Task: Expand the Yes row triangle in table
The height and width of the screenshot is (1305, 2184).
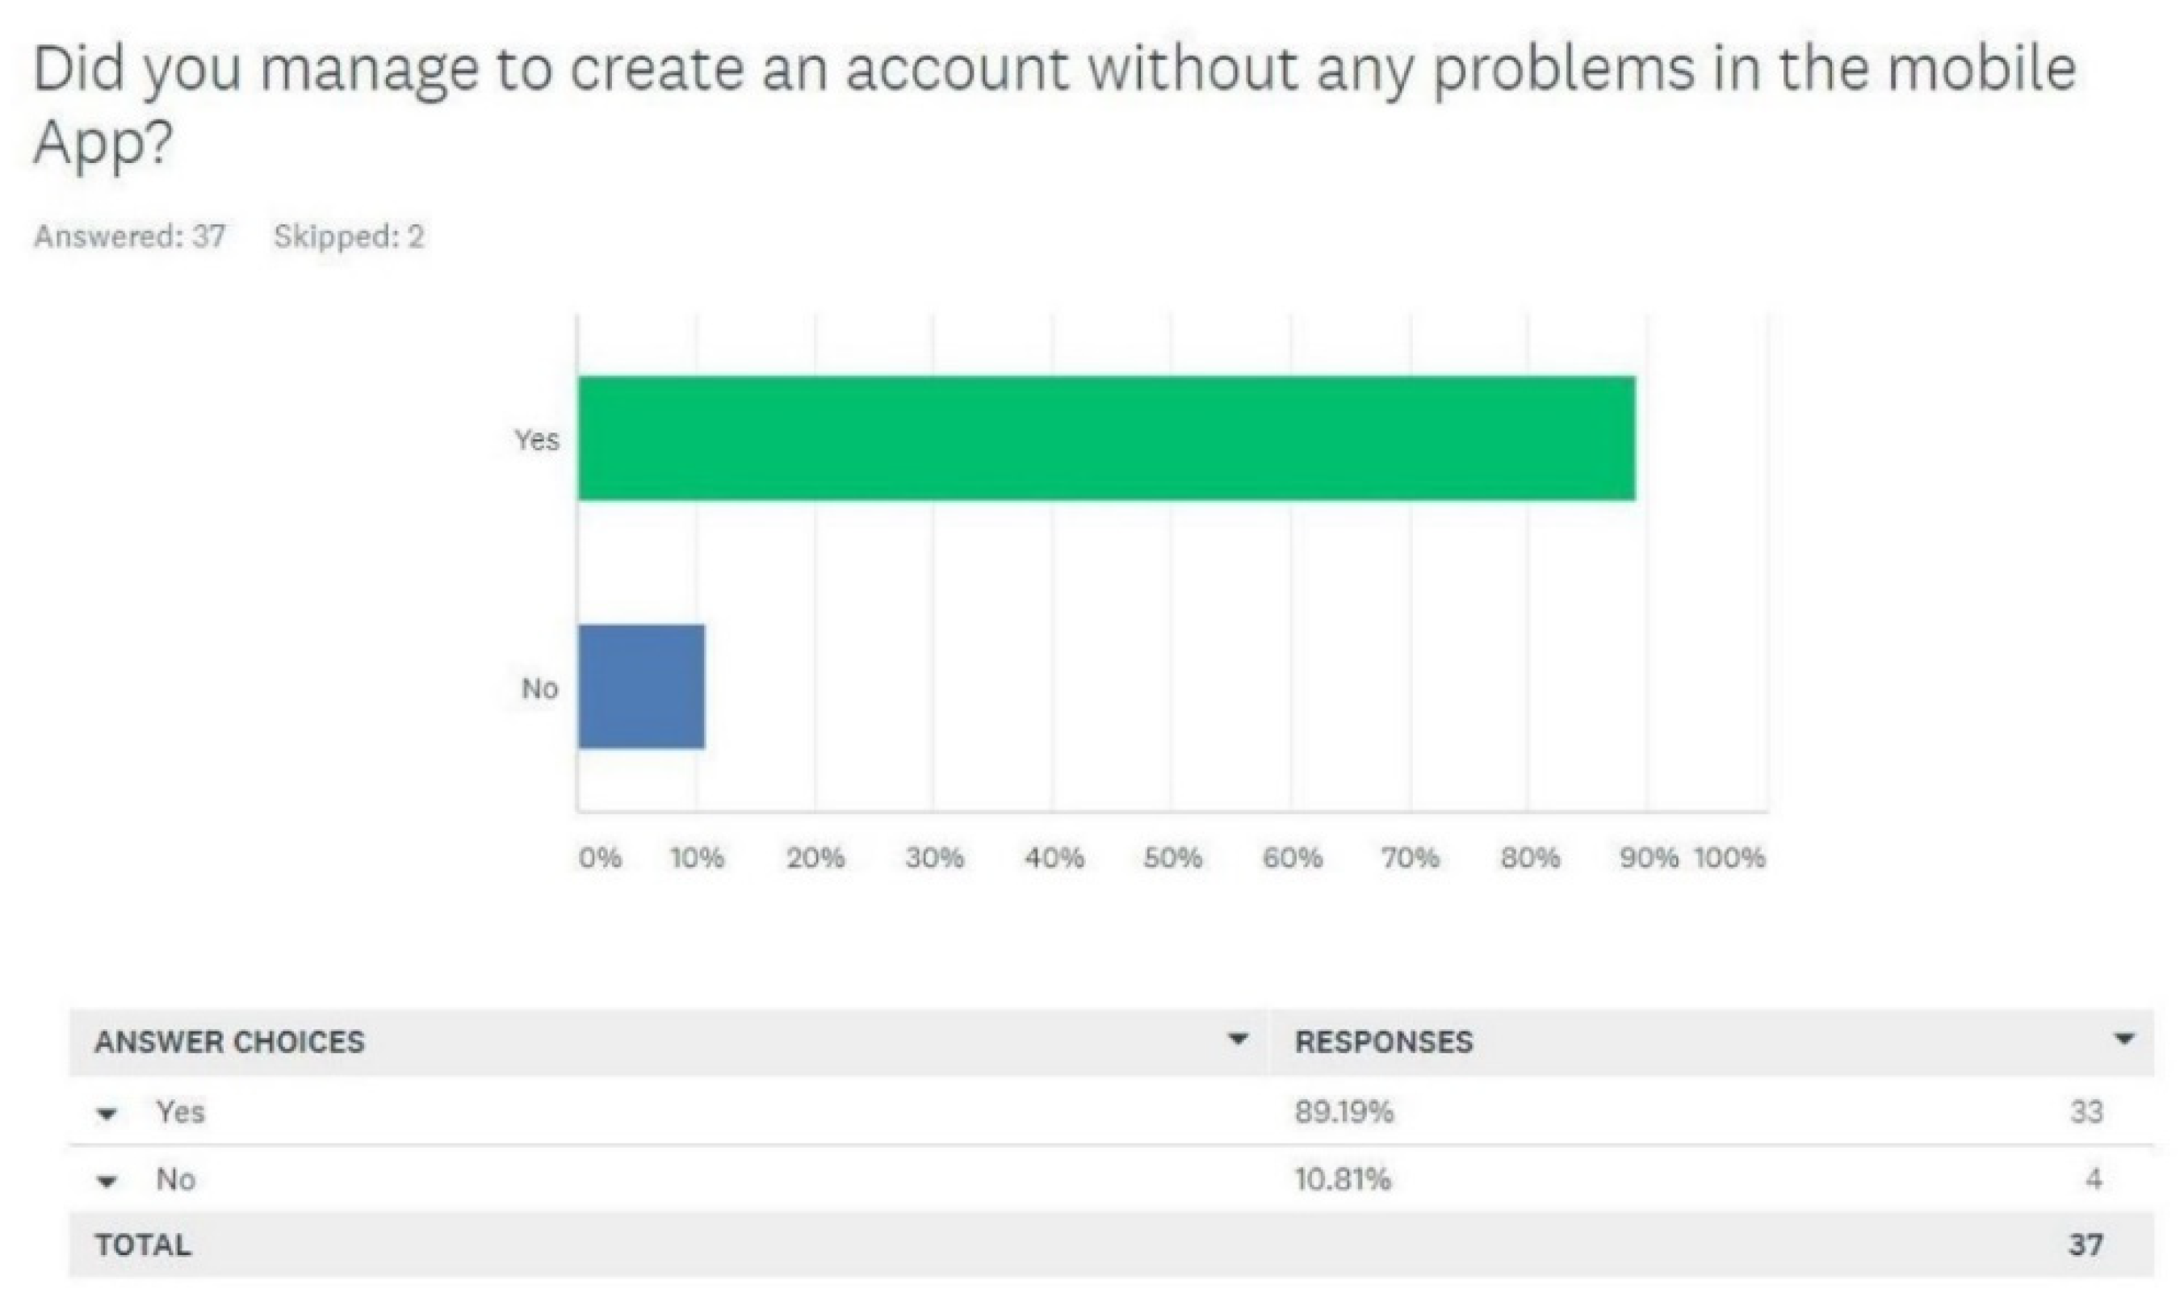Action: [107, 1115]
